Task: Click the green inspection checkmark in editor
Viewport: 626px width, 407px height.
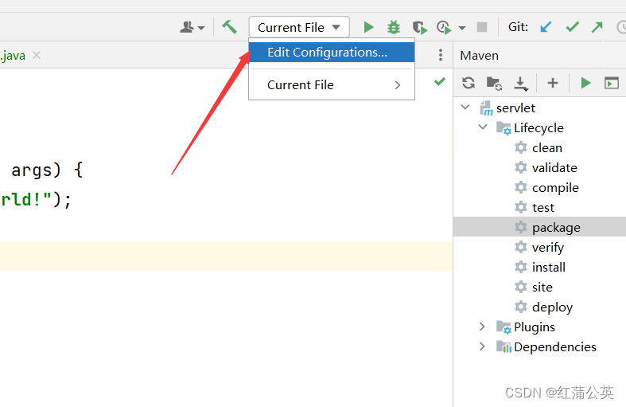Action: point(440,82)
